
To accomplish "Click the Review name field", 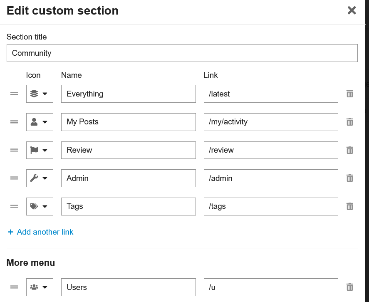I will [129, 150].
